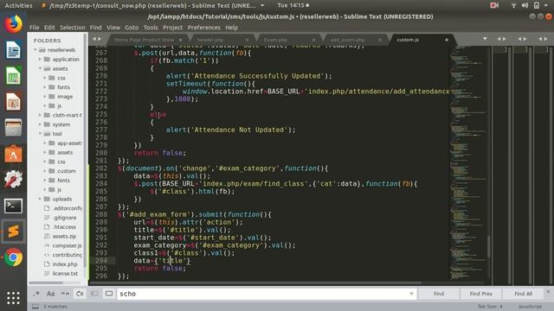Collapse the assets folder
This screenshot has width=554, height=311.
pyautogui.click(x=40, y=68)
